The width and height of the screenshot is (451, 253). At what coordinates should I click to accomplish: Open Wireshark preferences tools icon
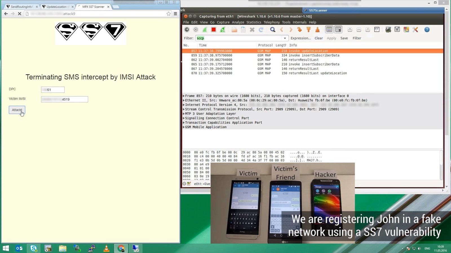point(415,30)
